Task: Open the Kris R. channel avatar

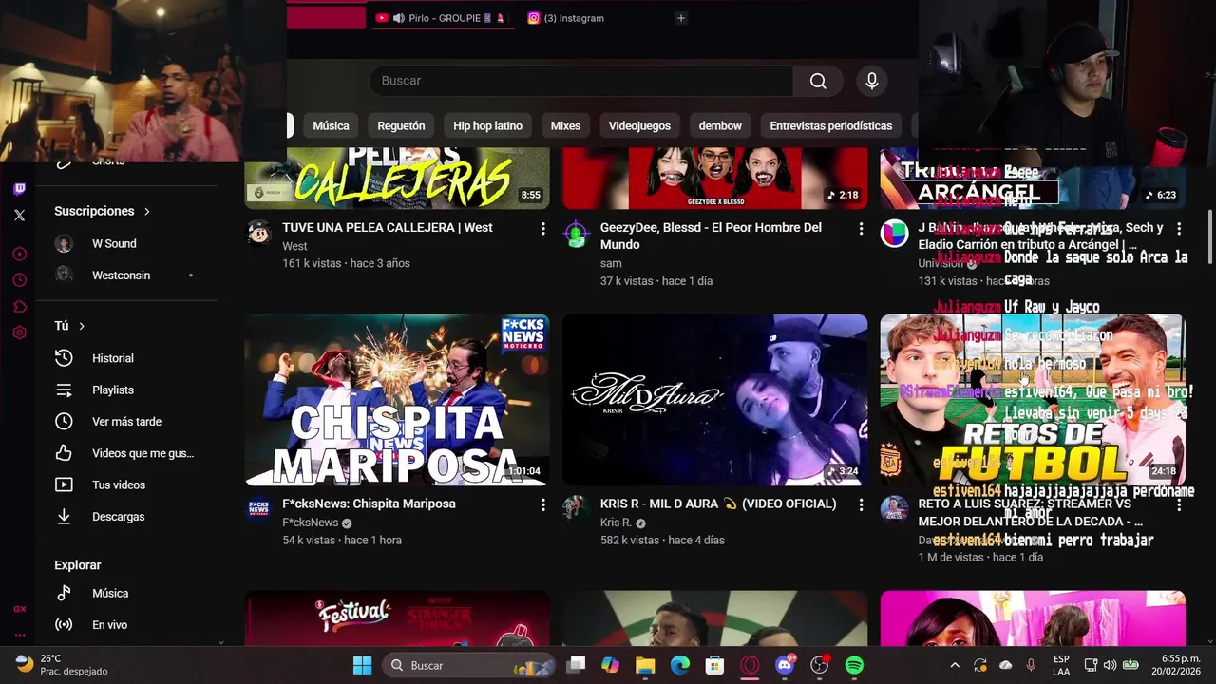Action: pyautogui.click(x=576, y=508)
